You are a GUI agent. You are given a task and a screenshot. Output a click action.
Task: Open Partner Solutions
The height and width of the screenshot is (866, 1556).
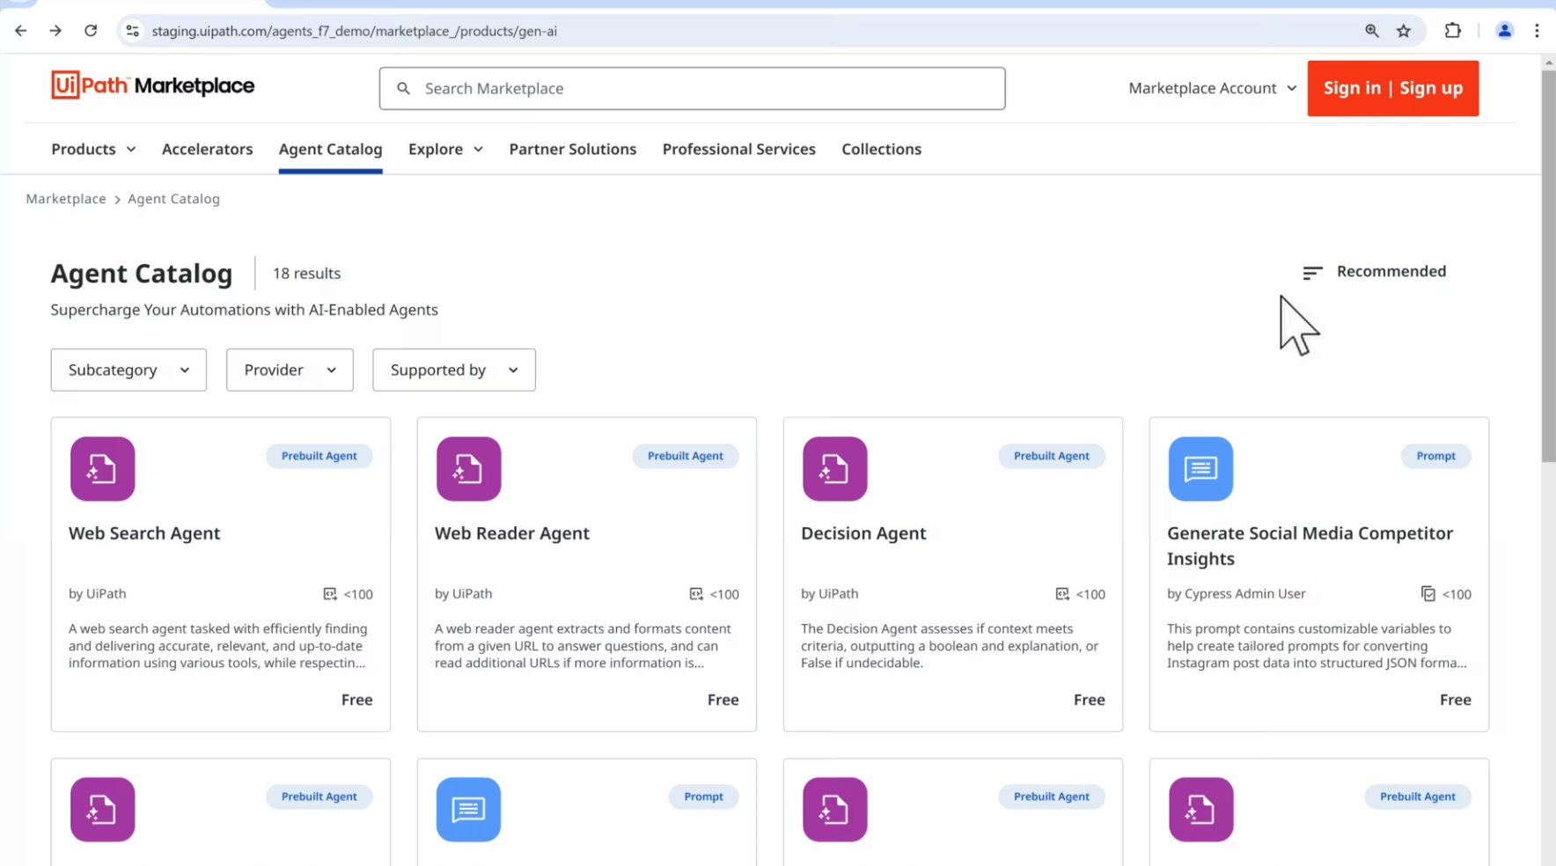click(572, 149)
